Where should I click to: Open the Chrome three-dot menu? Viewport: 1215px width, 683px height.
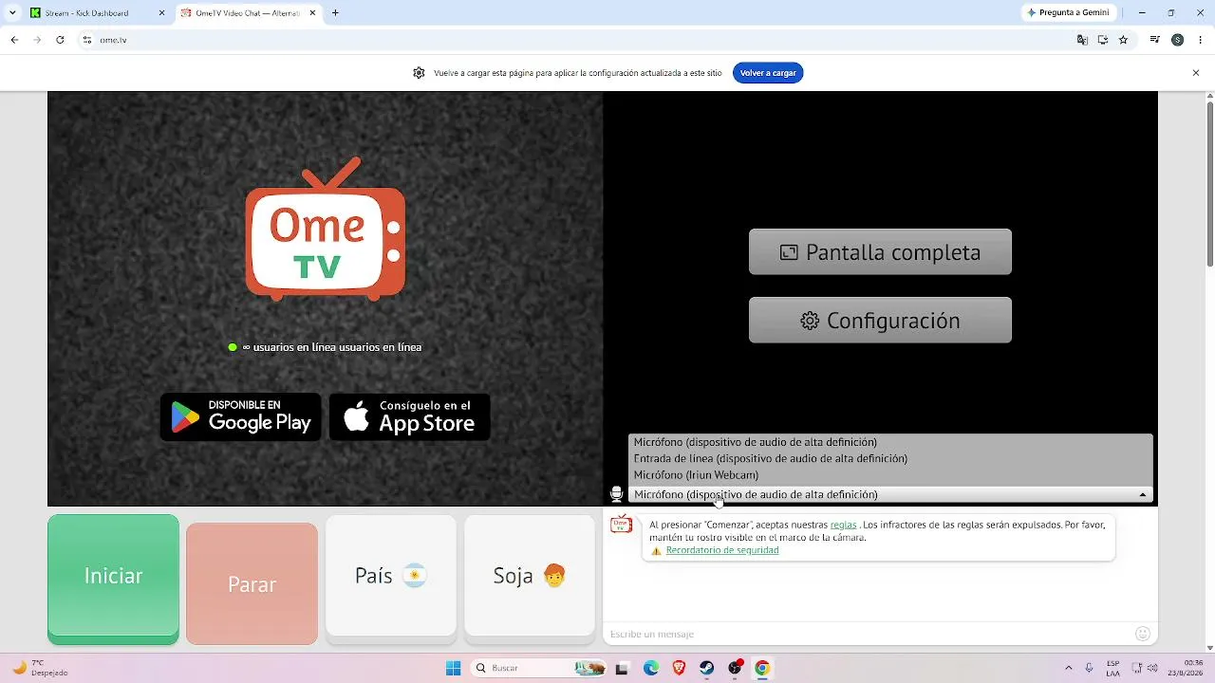click(1200, 40)
